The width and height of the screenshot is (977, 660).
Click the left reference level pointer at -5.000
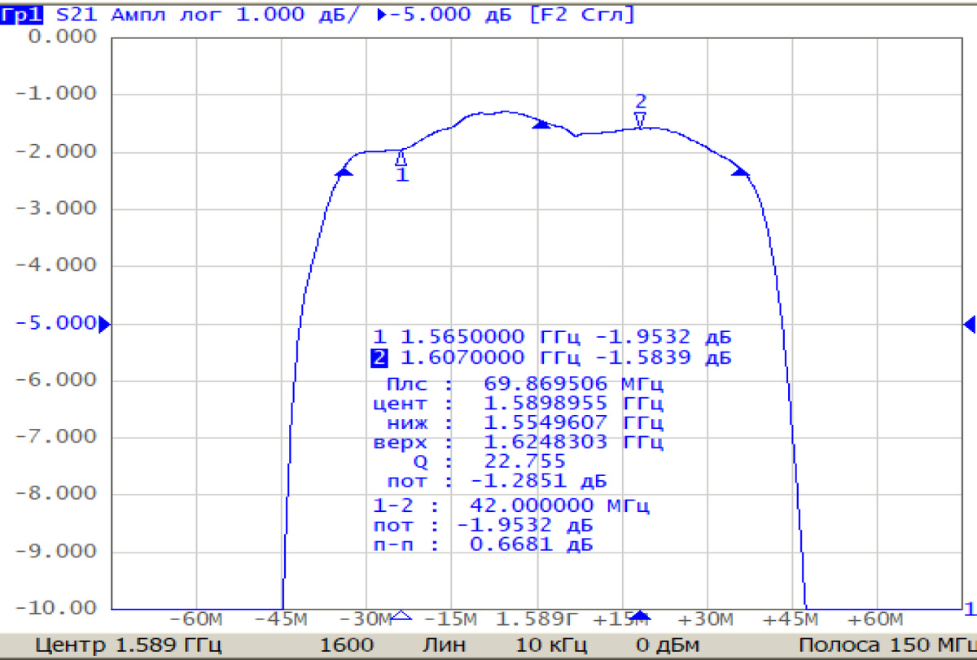pos(103,325)
